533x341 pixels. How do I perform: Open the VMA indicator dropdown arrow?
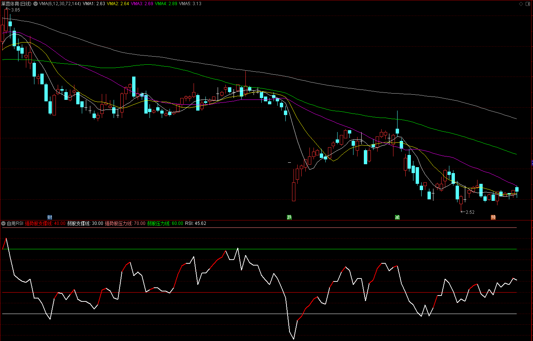[35, 4]
